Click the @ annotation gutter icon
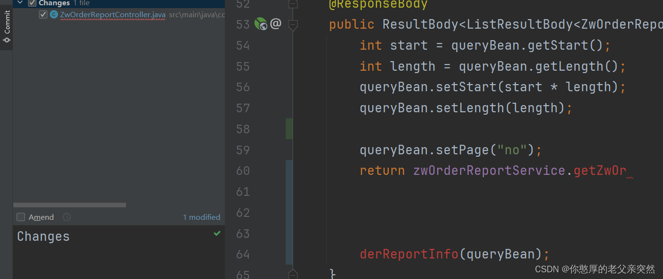This screenshot has width=663, height=279. 276,24
